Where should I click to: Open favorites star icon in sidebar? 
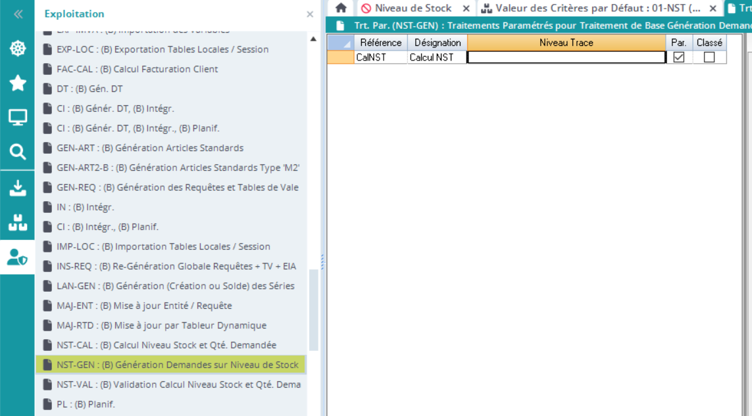click(18, 83)
